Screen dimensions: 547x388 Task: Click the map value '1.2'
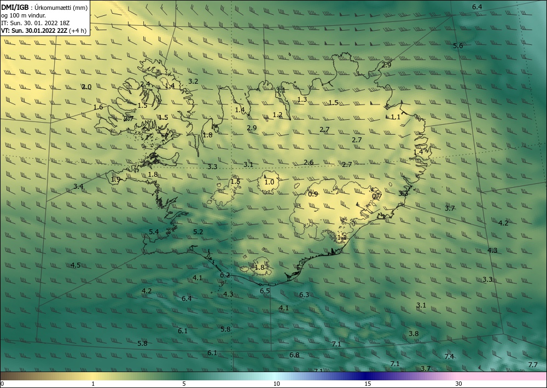[x=277, y=115]
